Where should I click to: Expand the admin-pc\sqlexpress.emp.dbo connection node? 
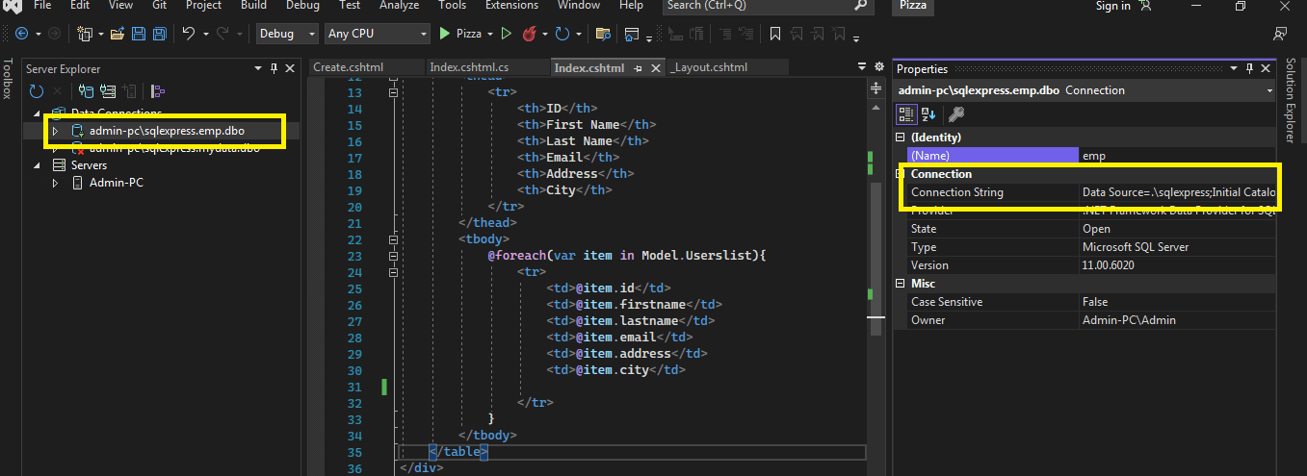tap(56, 131)
